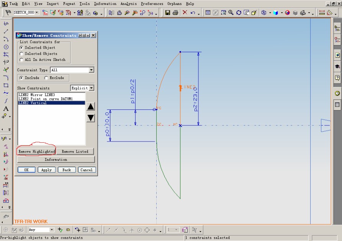Click the Apply button in dialog

pos(46,170)
